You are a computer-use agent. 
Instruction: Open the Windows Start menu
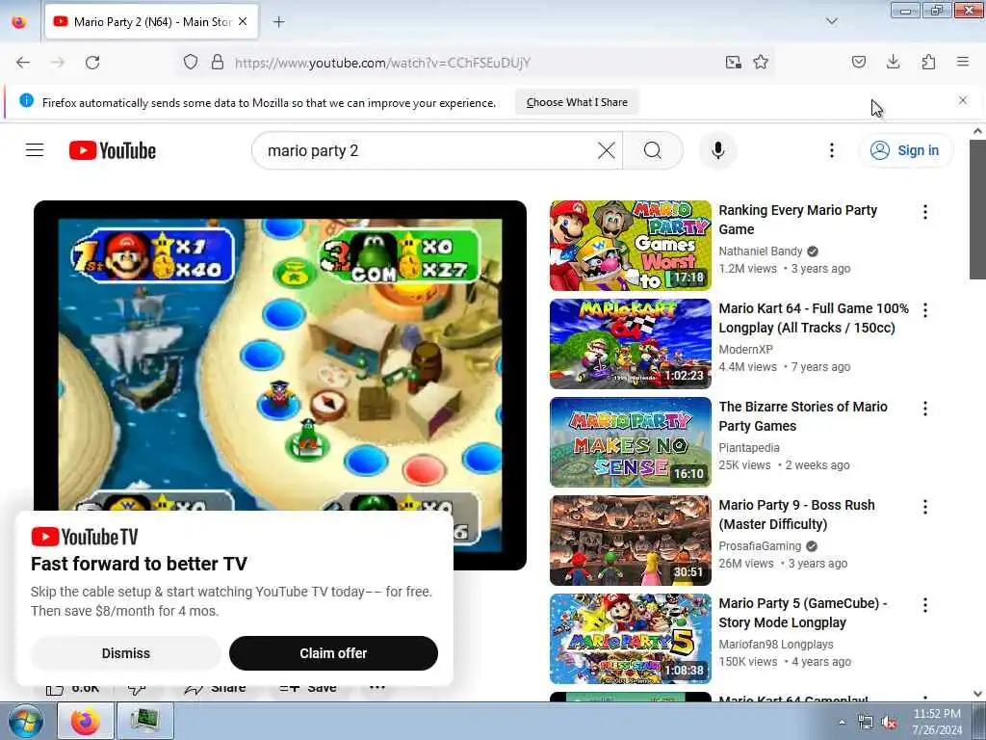click(25, 721)
